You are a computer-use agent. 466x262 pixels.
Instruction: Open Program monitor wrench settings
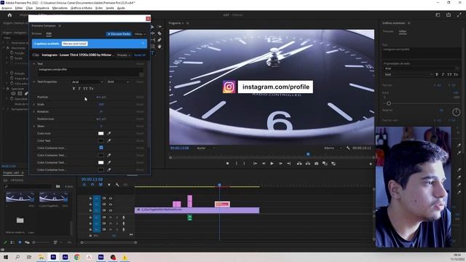click(x=348, y=148)
